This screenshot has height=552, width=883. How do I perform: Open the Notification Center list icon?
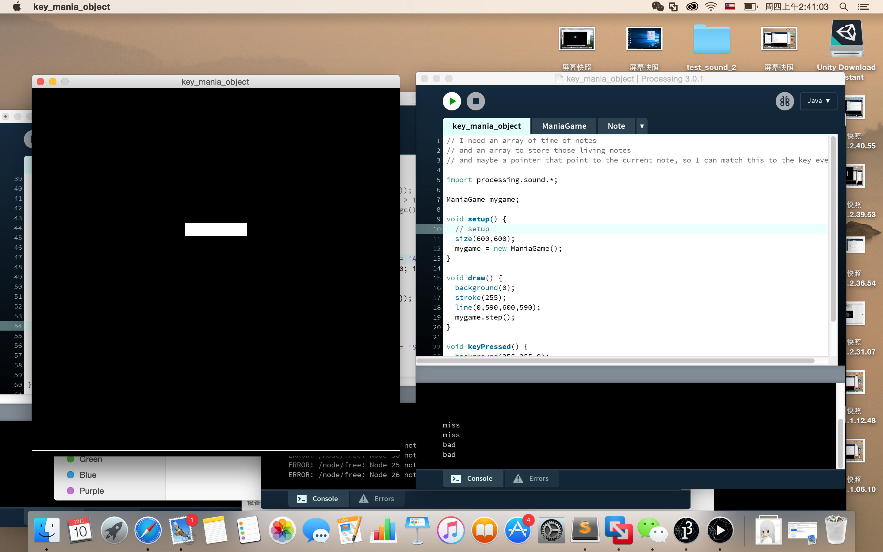[863, 6]
